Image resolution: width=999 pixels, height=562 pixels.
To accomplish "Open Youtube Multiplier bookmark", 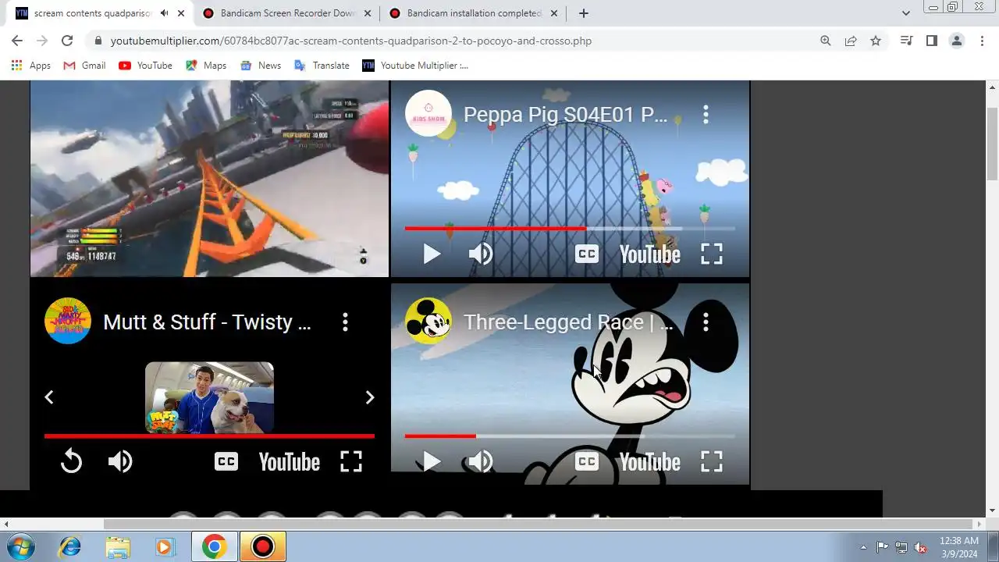I will [x=415, y=66].
